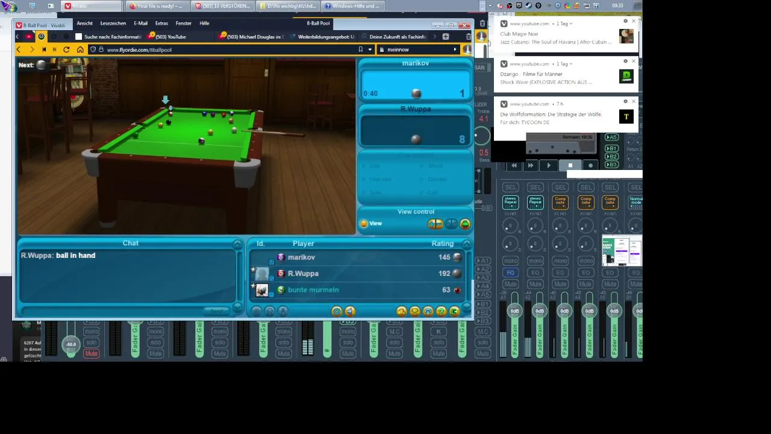Click the record button in mixer cassette
Image resolution: width=771 pixels, height=434 pixels.
(590, 165)
